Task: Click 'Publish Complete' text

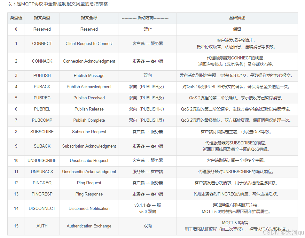Action: (x=89, y=120)
